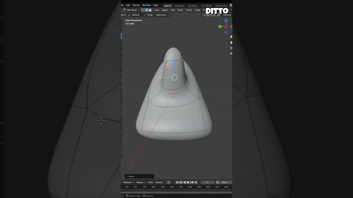The image size is (353, 198).
Task: Click the pan view hand icon
Action: tap(231, 42)
